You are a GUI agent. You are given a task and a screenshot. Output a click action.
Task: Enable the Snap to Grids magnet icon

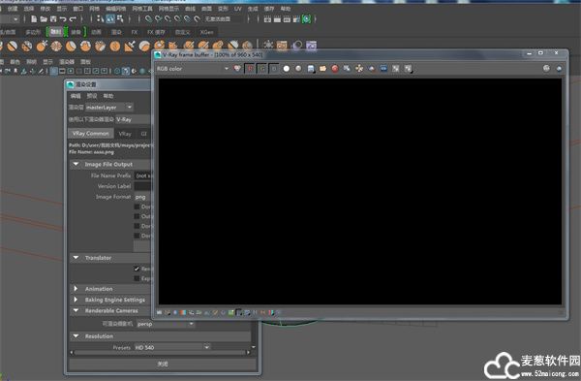point(148,18)
